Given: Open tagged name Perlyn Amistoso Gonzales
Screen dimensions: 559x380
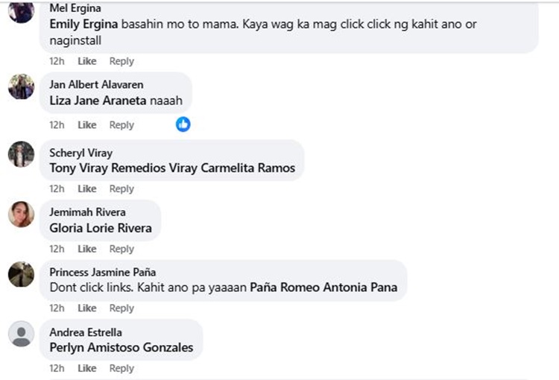Looking at the screenshot, I should 121,347.
